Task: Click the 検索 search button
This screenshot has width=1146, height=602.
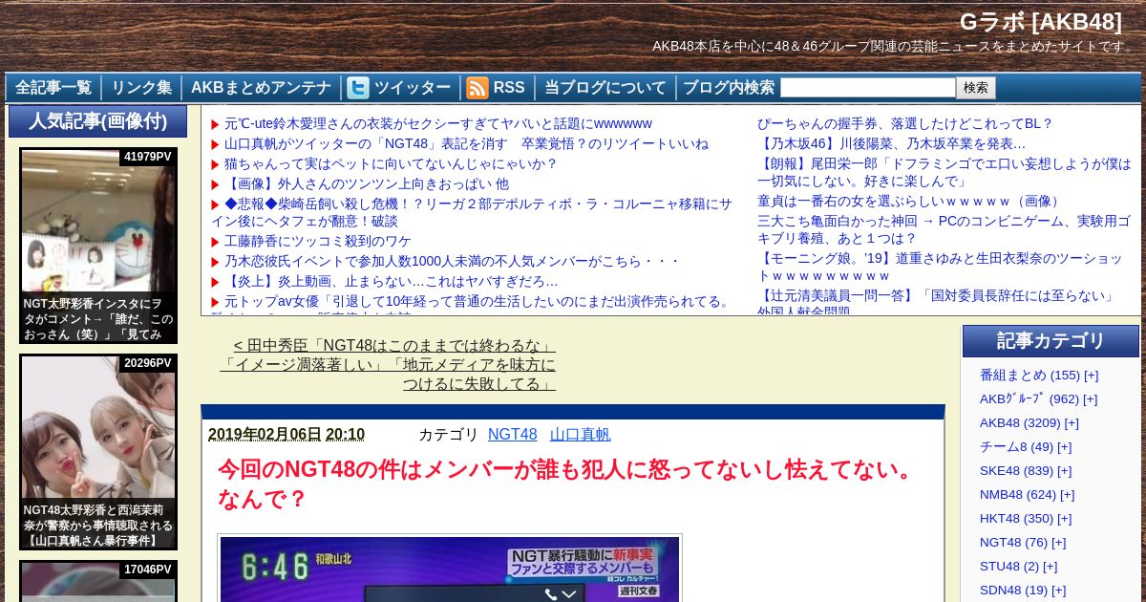Action: tap(976, 88)
